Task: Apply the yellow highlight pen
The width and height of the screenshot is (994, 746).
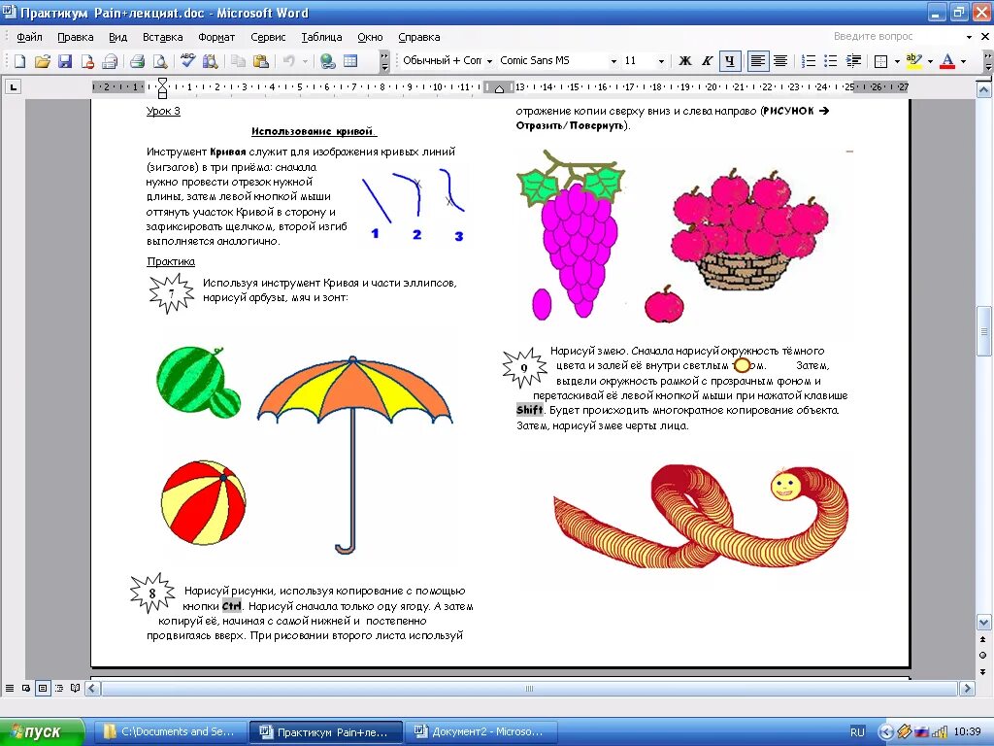Action: pyautogui.click(x=913, y=61)
